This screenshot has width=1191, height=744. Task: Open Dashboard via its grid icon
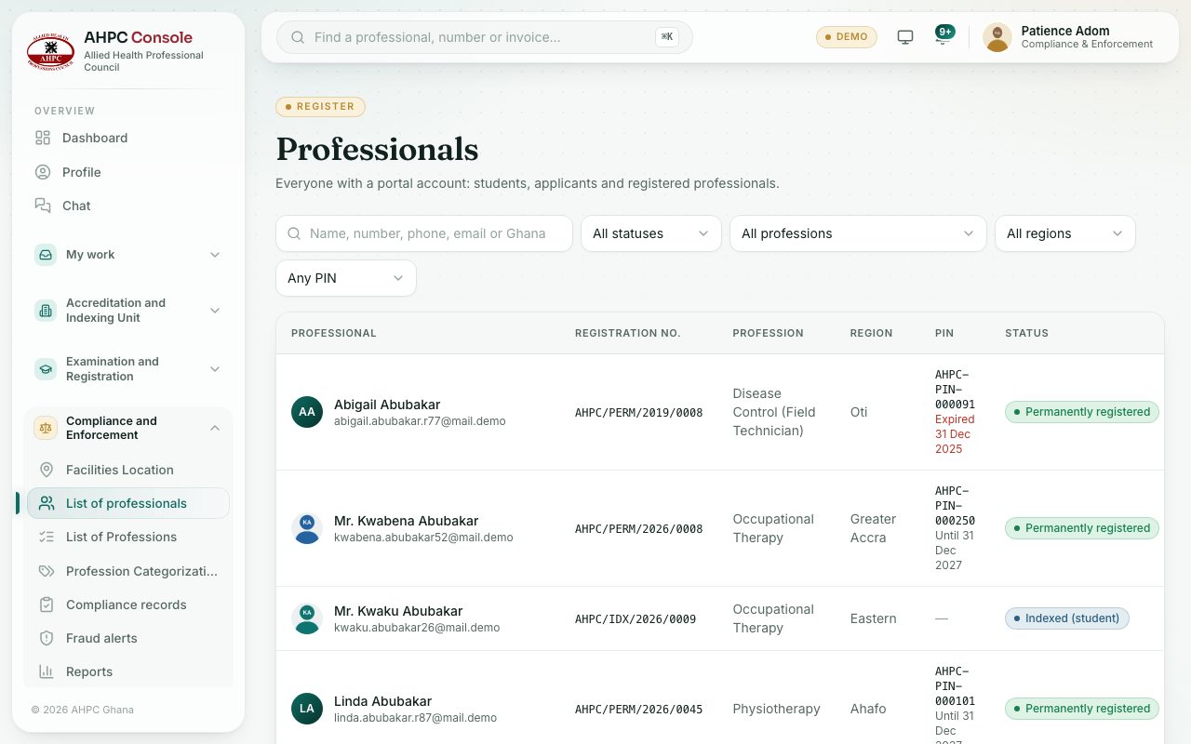pyautogui.click(x=43, y=138)
